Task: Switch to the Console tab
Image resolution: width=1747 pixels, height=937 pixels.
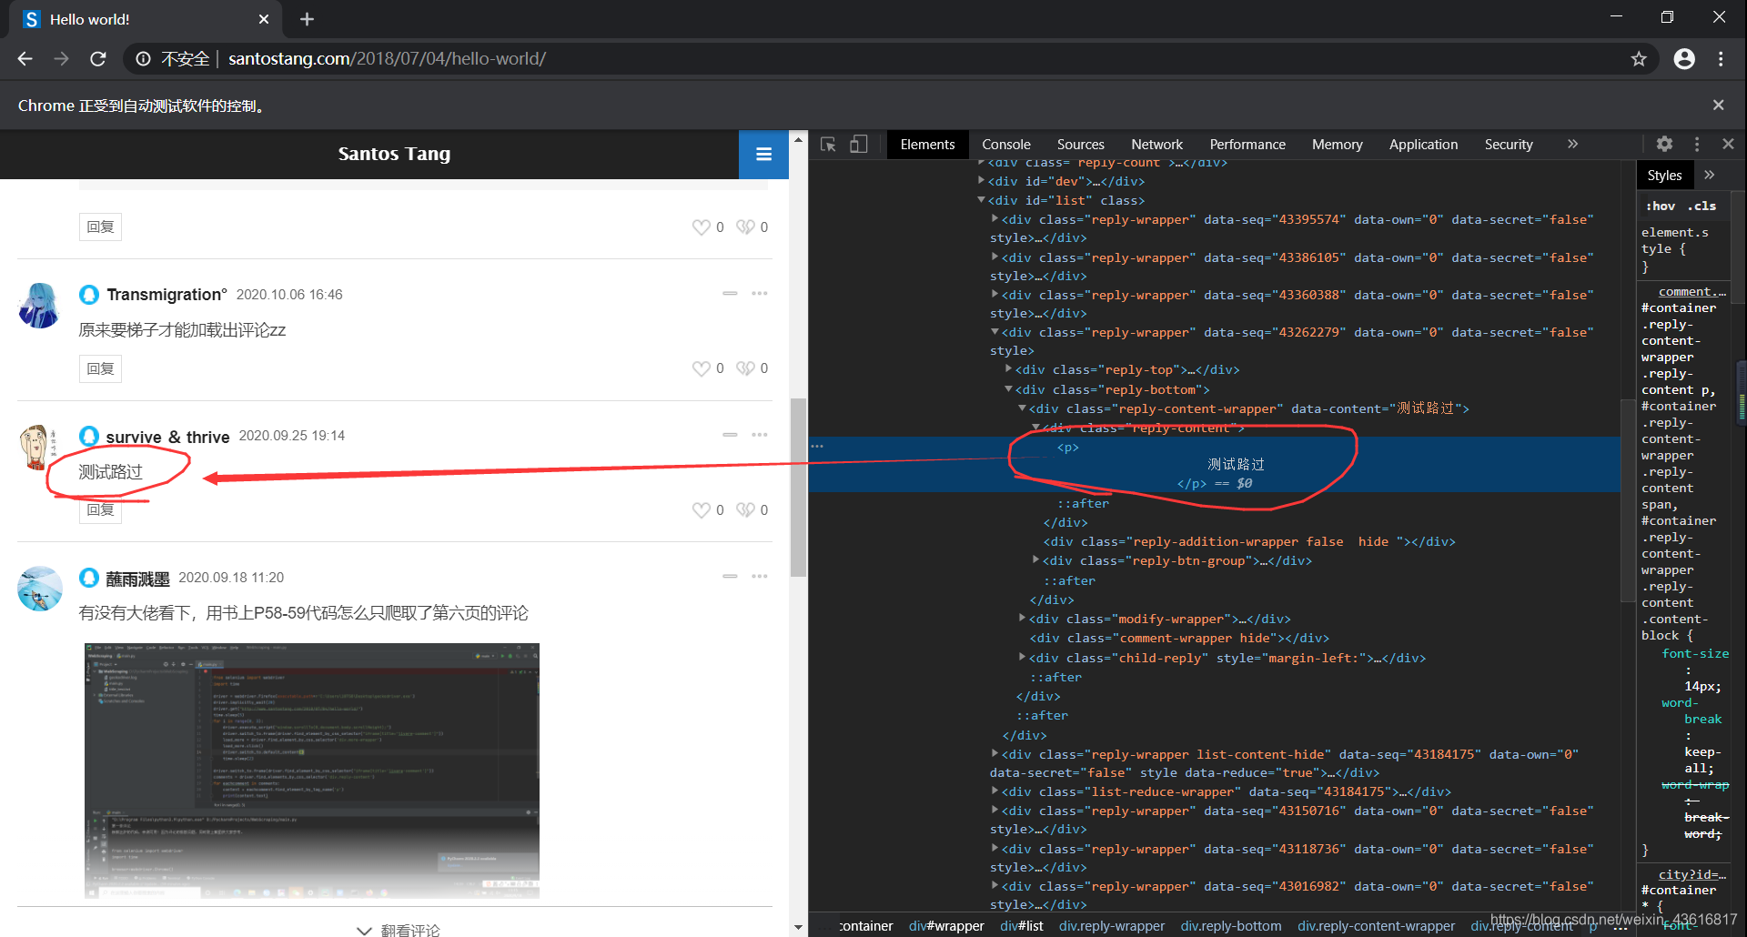Action: click(x=1005, y=145)
